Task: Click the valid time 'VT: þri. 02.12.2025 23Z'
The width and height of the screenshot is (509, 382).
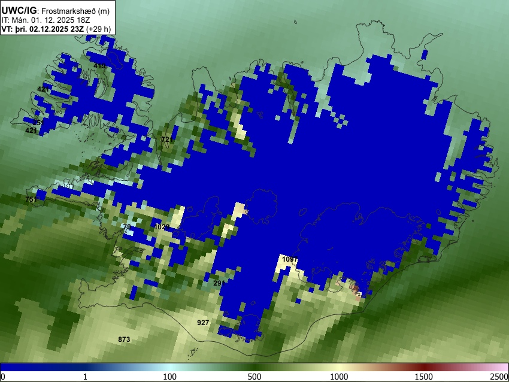Action: click(x=43, y=29)
